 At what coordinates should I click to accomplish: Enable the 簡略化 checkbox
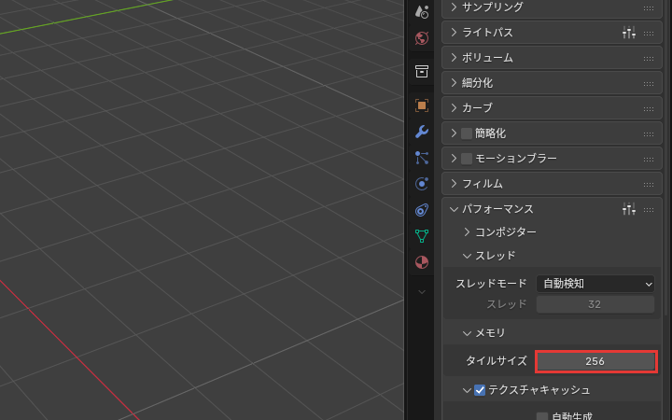(467, 133)
